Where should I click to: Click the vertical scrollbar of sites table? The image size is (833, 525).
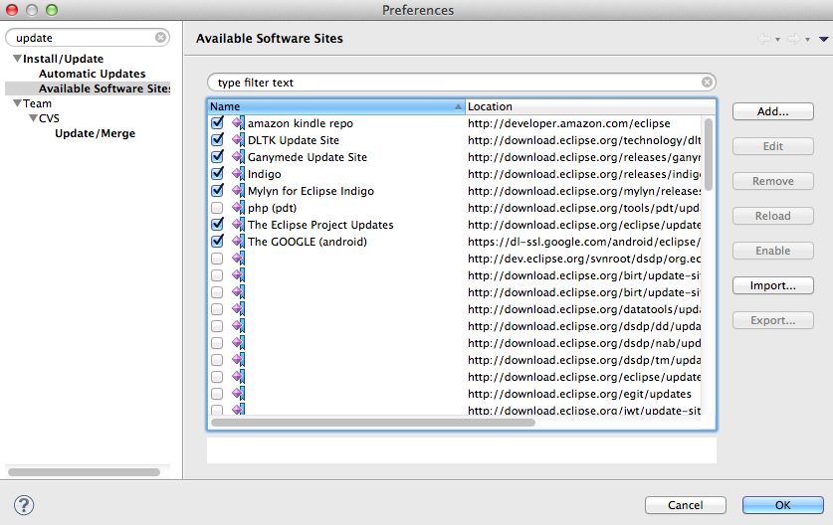coord(709,155)
